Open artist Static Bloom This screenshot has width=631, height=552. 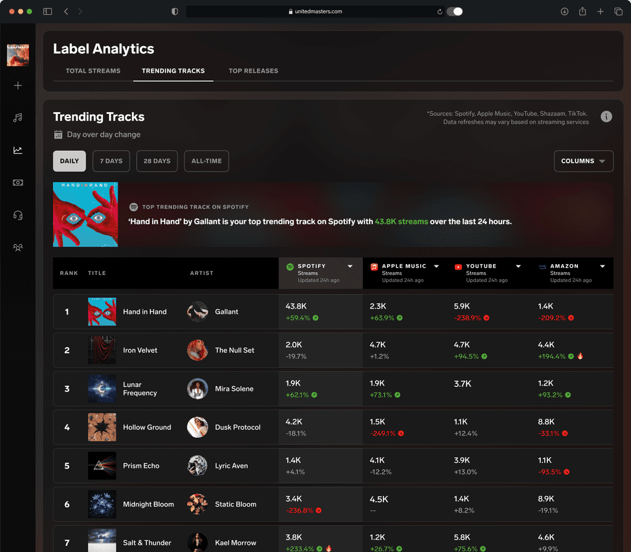coord(235,504)
